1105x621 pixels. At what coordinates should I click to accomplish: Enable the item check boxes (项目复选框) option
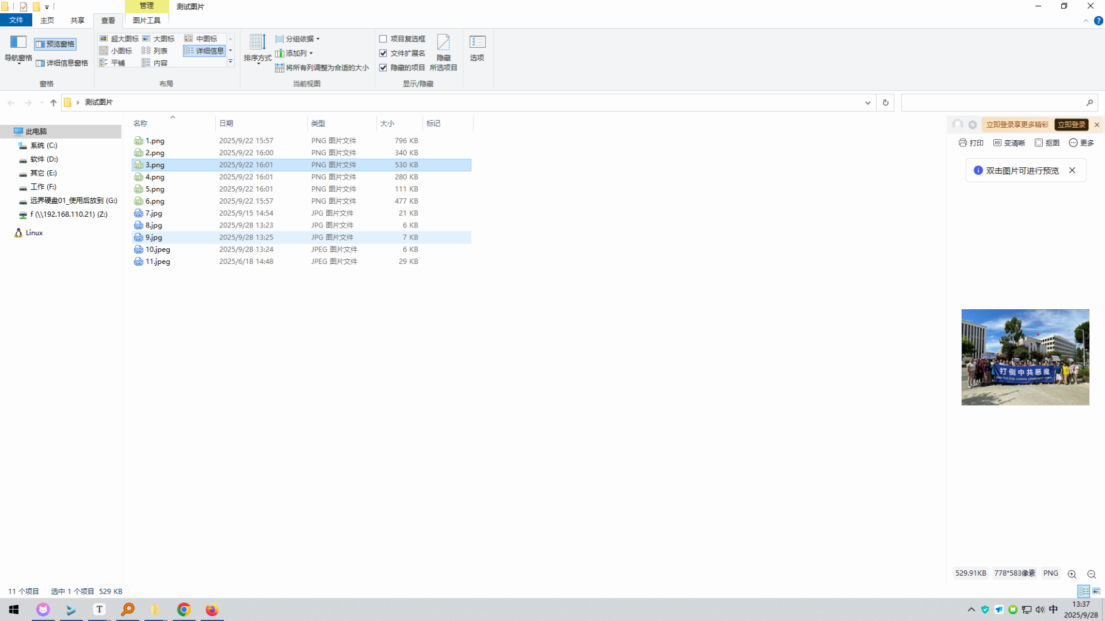[383, 39]
